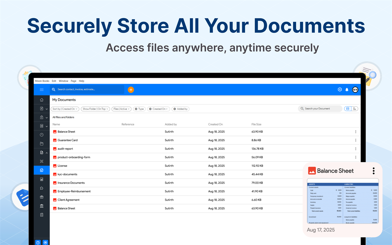Open the documents page sidebar icon

(42, 153)
